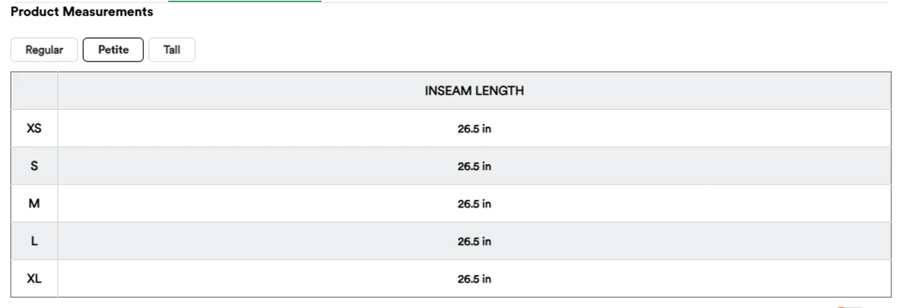Viewport: 903px width, 308px height.
Task: Click the 26.5 in value for S
Action: point(474,166)
